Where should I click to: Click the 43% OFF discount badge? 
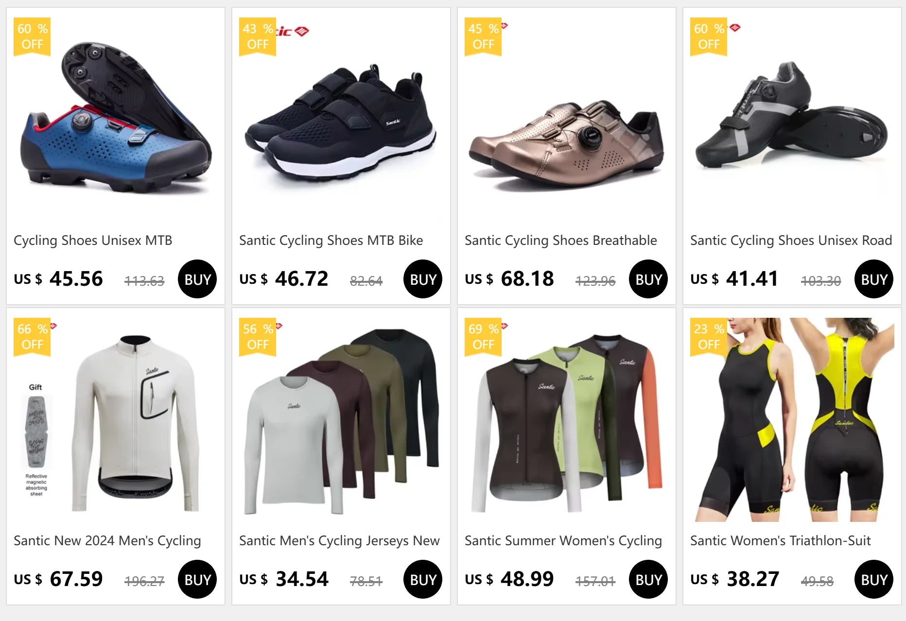(x=258, y=36)
